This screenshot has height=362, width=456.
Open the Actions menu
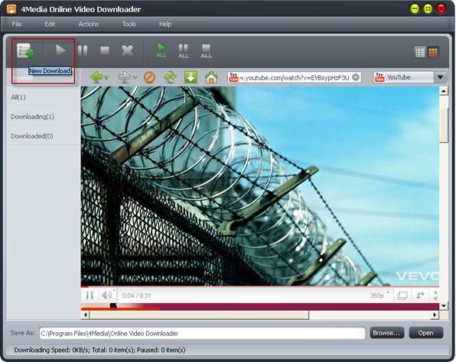point(89,24)
